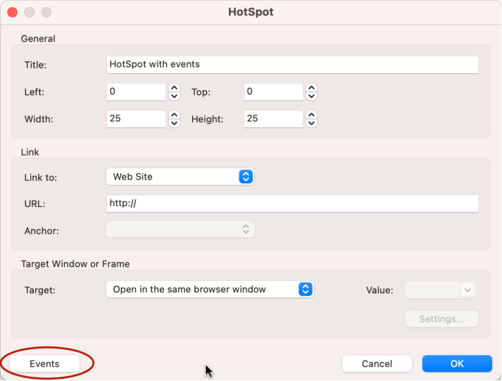Click into the URL field
Image resolution: width=502 pixels, height=381 pixels.
(x=293, y=204)
